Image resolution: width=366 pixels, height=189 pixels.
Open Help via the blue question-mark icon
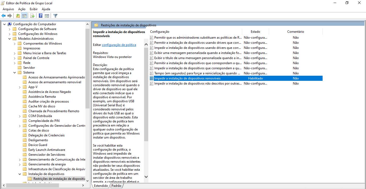click(41, 16)
